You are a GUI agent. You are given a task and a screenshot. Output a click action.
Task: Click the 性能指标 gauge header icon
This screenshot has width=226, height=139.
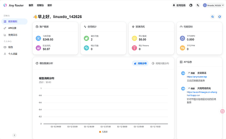coord(181,27)
